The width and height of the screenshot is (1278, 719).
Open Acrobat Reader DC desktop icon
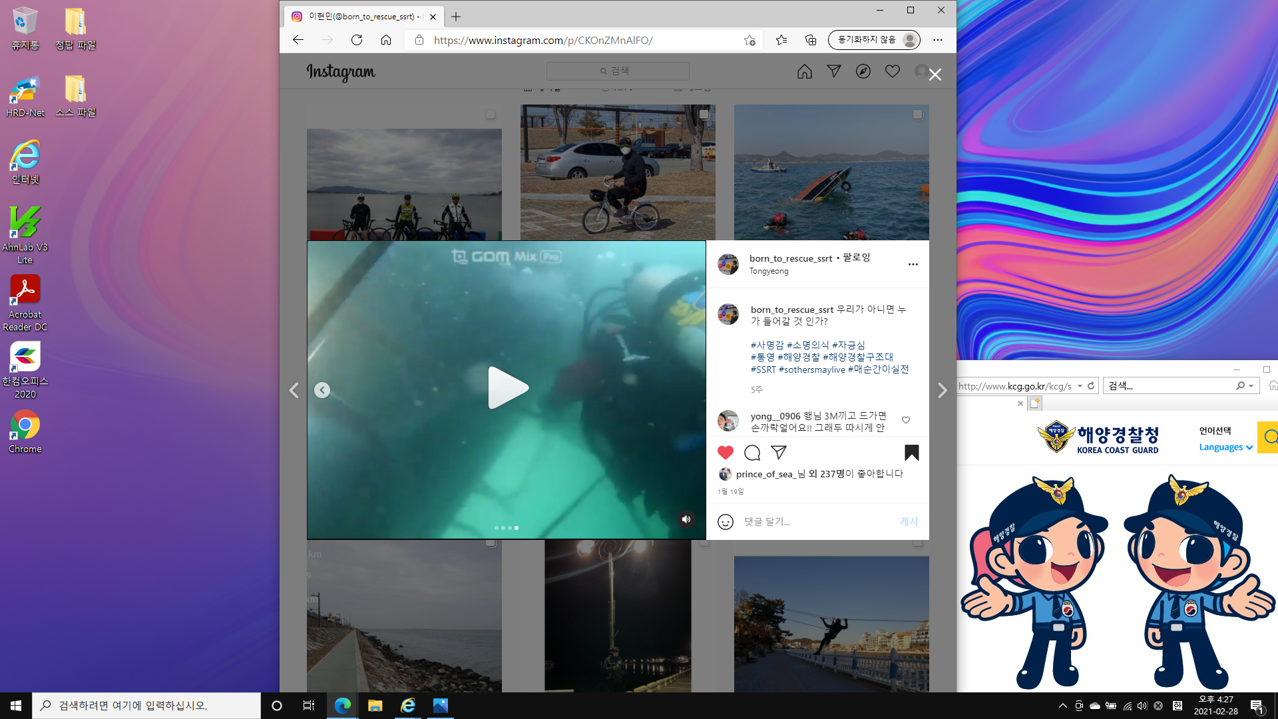pyautogui.click(x=25, y=303)
